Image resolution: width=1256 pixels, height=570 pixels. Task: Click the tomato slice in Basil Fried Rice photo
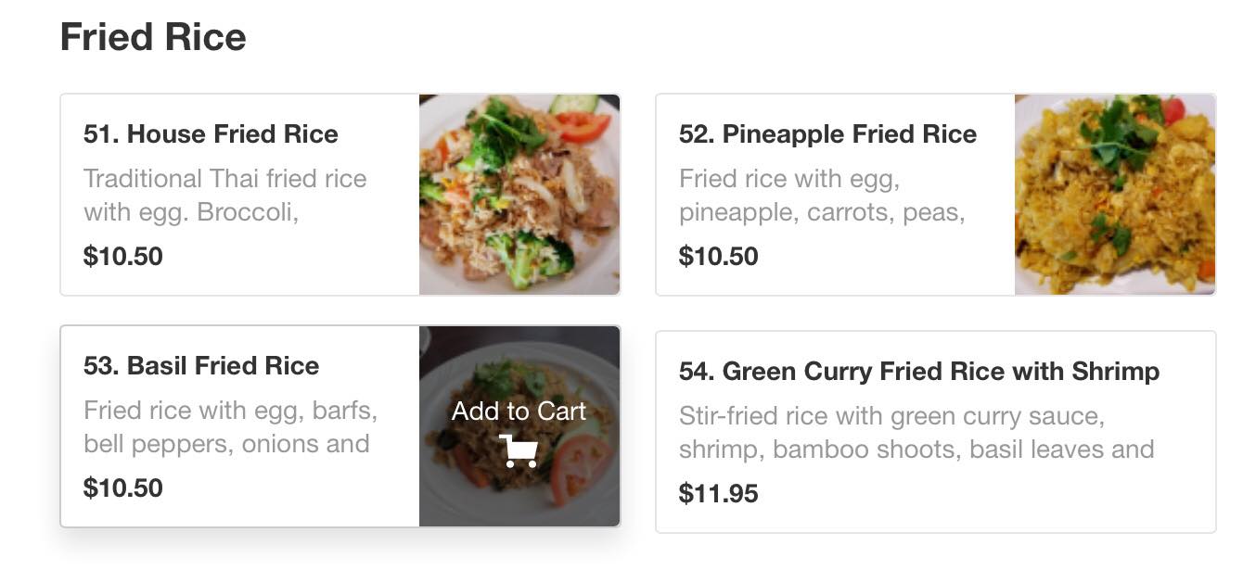(581, 466)
